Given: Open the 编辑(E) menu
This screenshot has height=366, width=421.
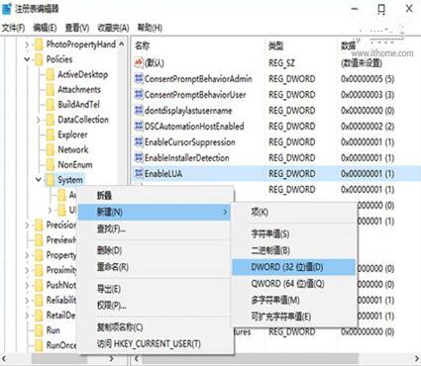Looking at the screenshot, I should [x=45, y=28].
